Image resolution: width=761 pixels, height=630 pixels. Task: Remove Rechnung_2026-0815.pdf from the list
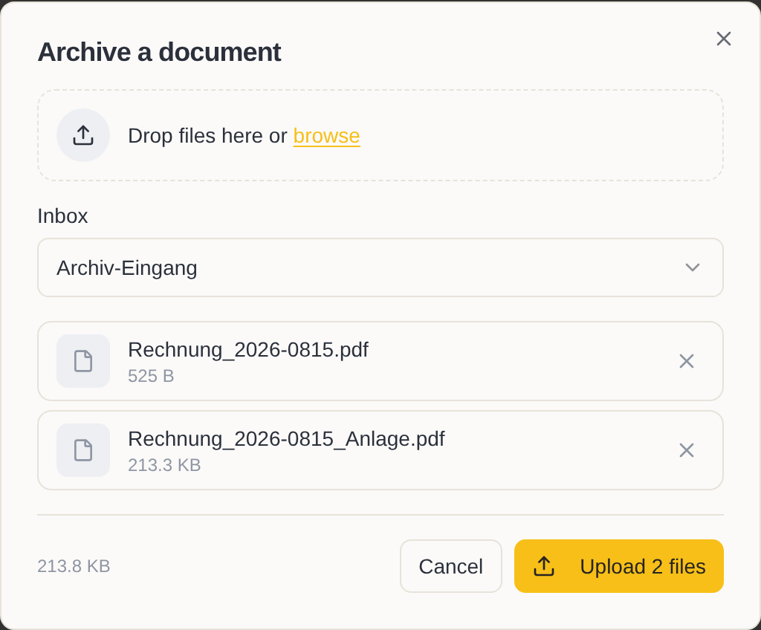tap(686, 361)
